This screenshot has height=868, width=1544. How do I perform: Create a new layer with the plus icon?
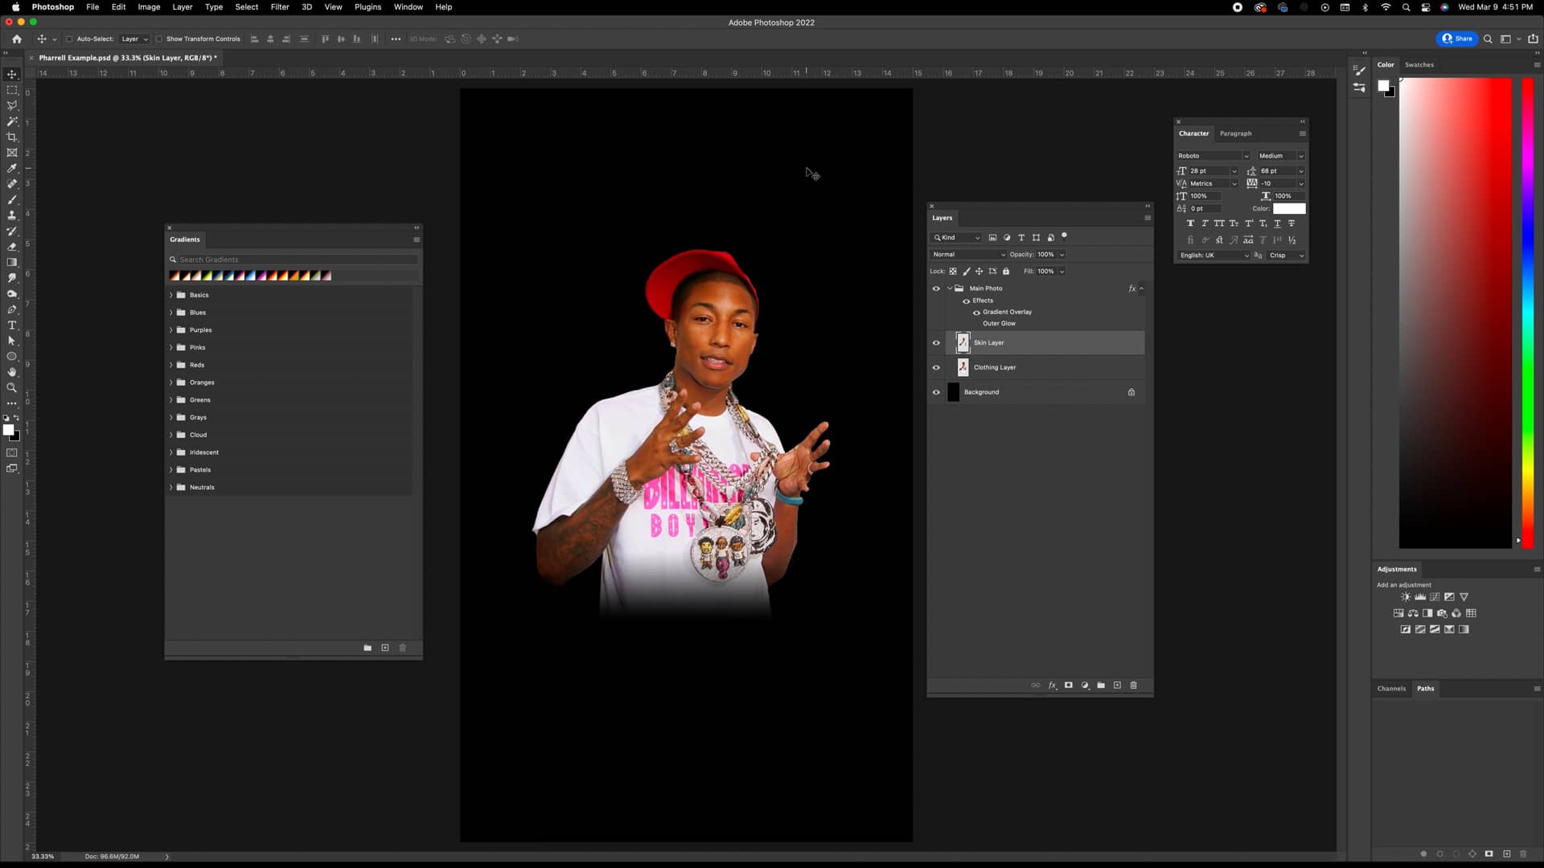[x=1117, y=685]
